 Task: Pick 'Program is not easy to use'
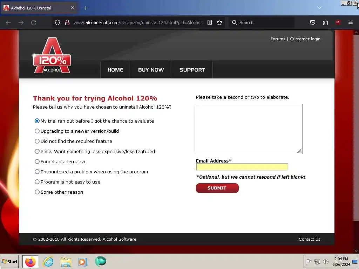point(37,182)
